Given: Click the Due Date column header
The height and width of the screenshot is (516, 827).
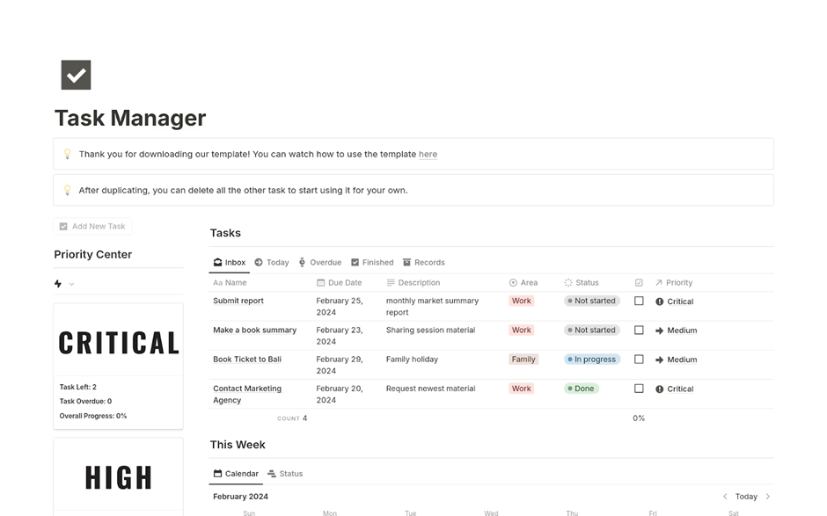Looking at the screenshot, I should point(339,282).
